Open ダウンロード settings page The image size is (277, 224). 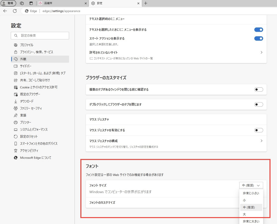coord(27,101)
